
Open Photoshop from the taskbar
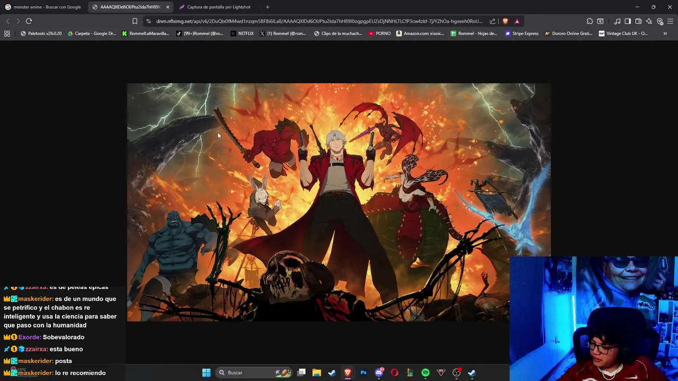363,373
